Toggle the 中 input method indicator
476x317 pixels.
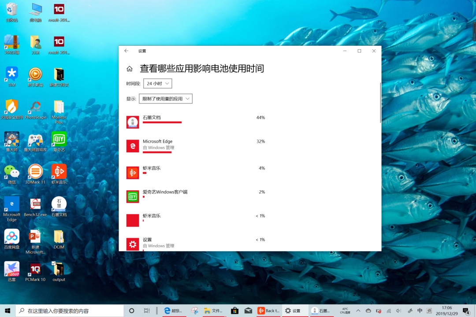tap(420, 311)
